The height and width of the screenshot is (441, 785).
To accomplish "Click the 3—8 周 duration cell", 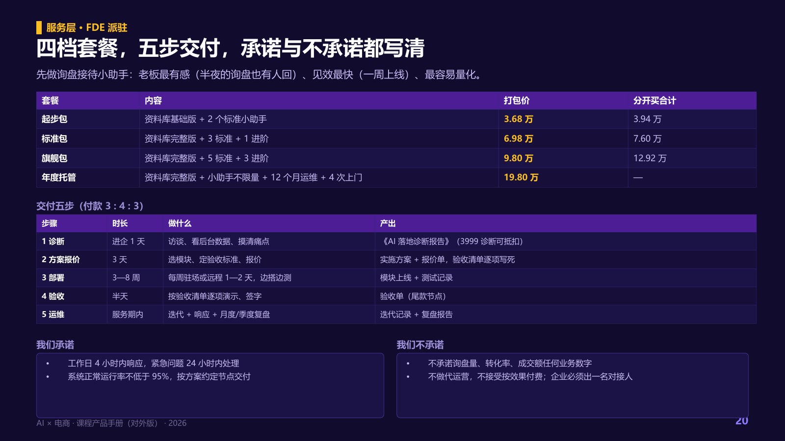I will (135, 278).
